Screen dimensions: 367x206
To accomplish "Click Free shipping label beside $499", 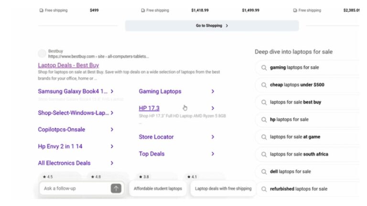I will pyautogui.click(x=54, y=10).
